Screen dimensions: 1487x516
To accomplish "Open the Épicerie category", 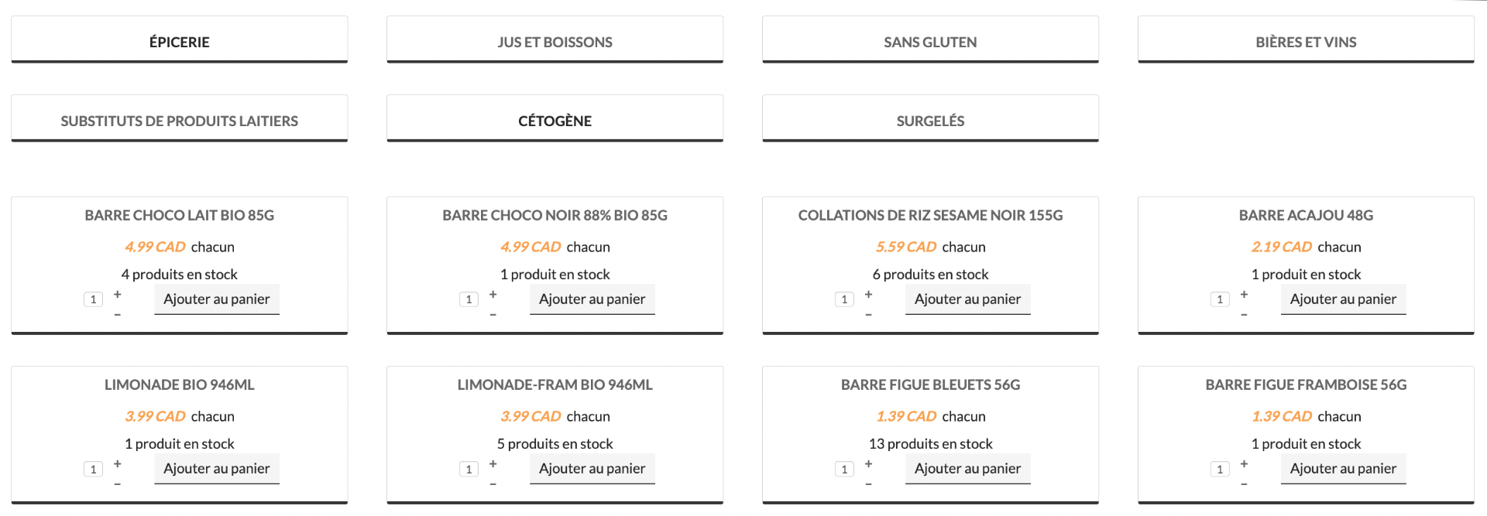I will pos(179,42).
